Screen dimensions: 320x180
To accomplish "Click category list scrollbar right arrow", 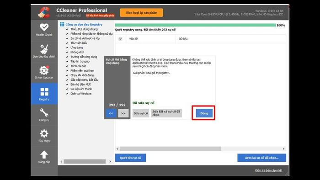I will (x=110, y=161).
